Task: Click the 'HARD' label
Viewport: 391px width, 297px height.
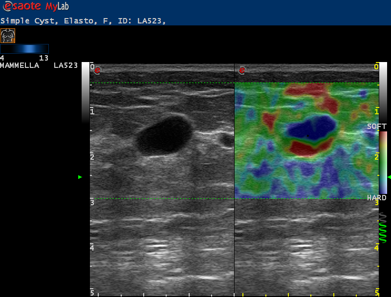Action: (377, 197)
